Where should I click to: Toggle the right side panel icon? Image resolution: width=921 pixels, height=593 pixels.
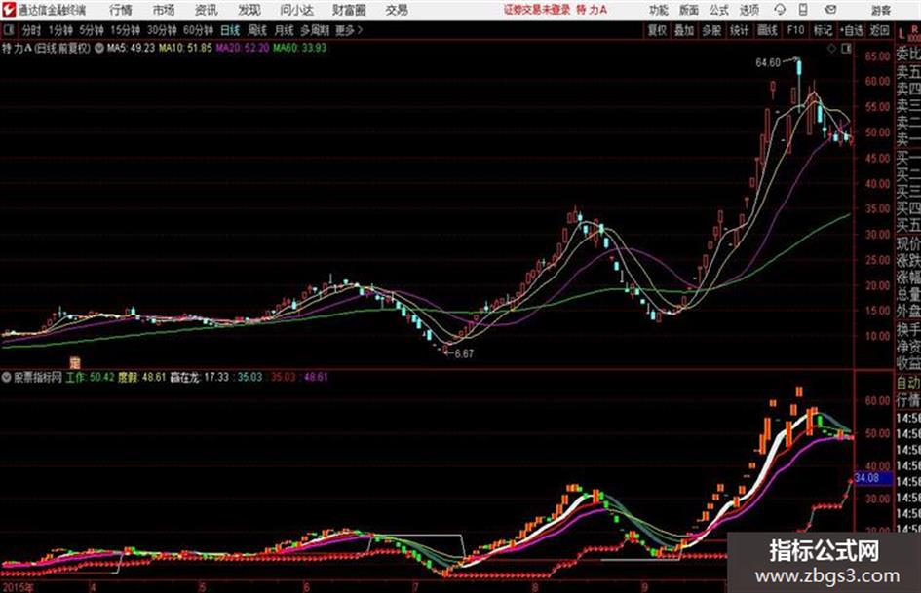[x=846, y=49]
